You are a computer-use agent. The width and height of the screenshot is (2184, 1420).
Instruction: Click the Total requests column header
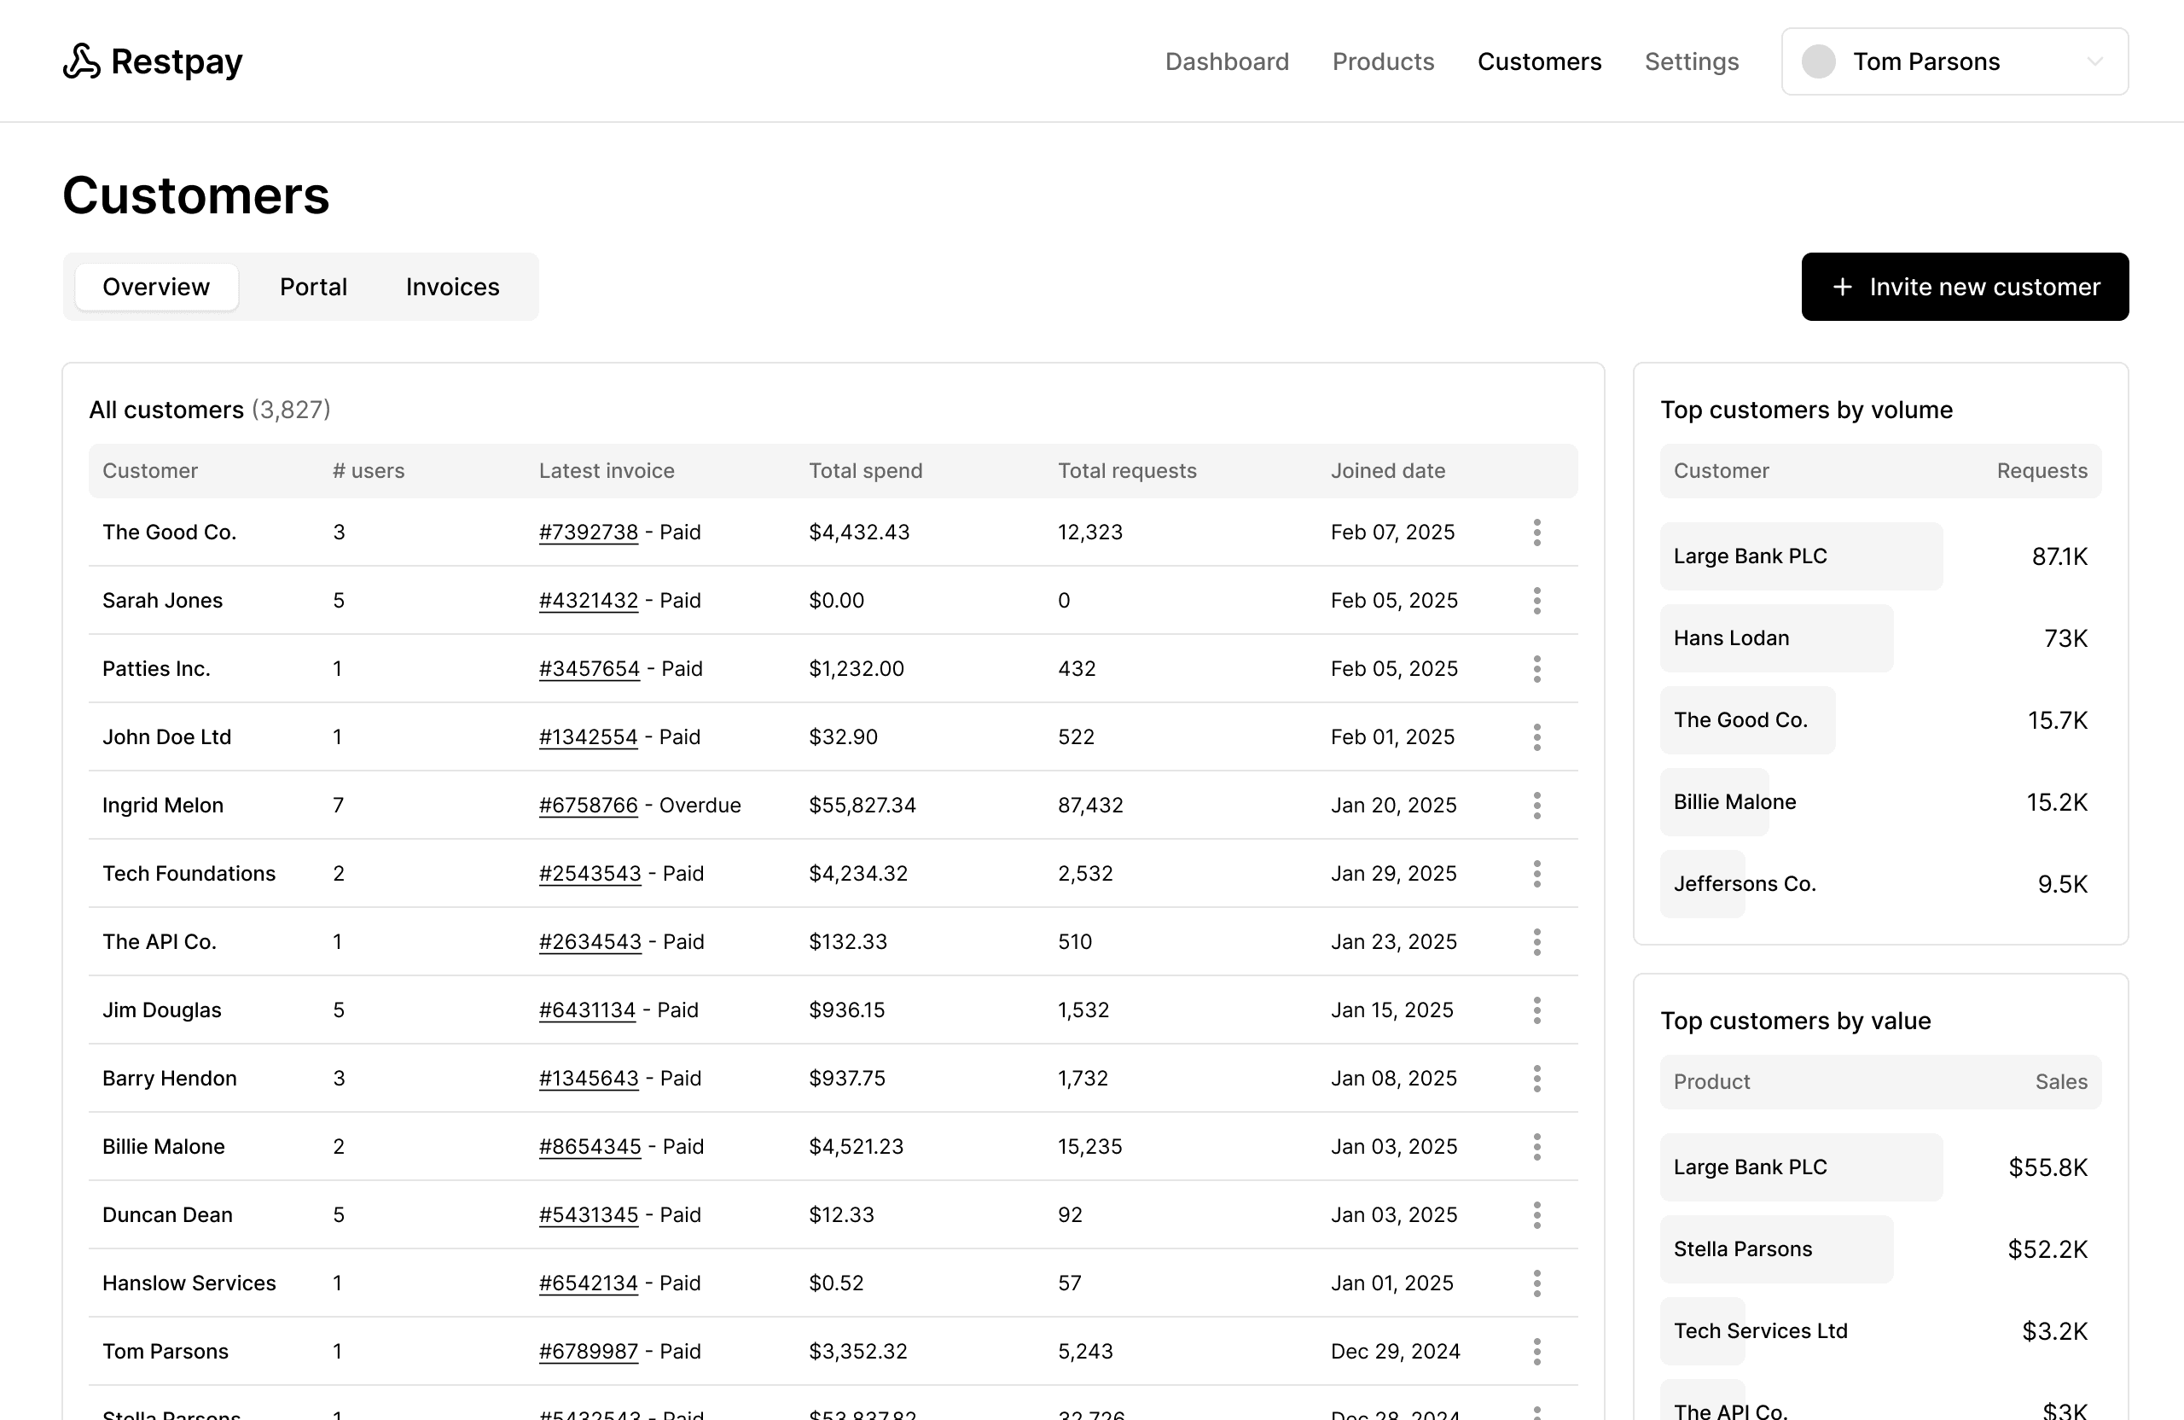coord(1127,471)
